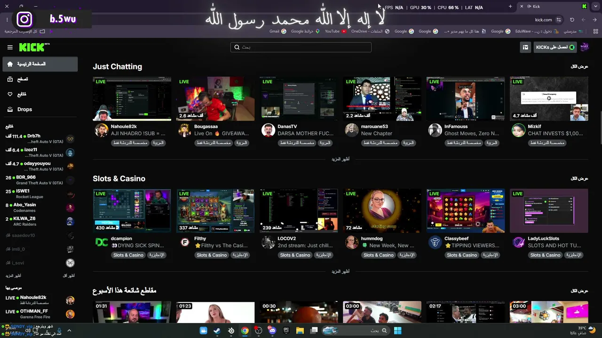Click Mizkif's channel avatar
Image resolution: width=602 pixels, height=338 pixels.
(518, 130)
